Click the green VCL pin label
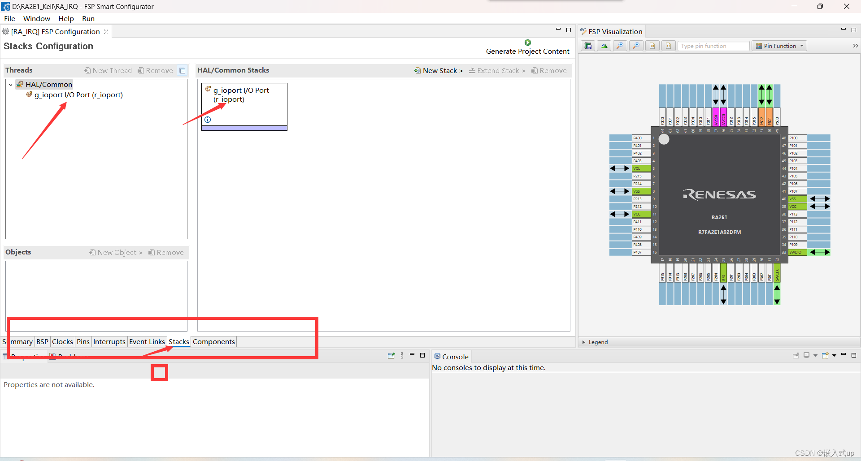The image size is (861, 461). [641, 168]
